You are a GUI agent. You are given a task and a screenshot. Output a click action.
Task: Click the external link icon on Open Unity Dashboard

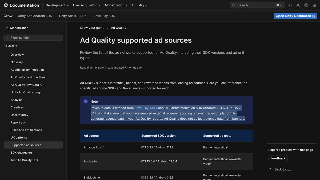click(x=314, y=16)
